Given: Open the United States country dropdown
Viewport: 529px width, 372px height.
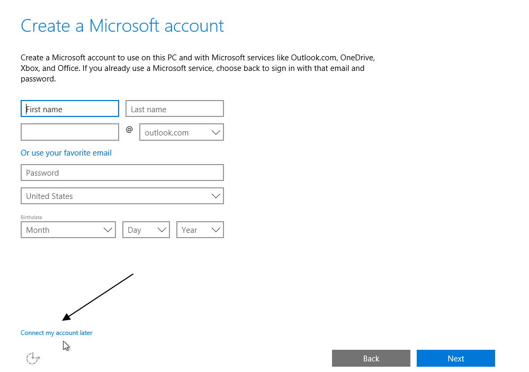Looking at the screenshot, I should (122, 196).
